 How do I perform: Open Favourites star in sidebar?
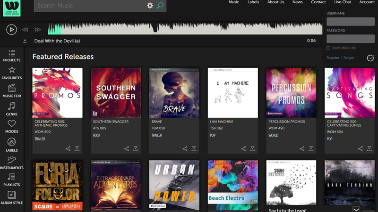[11, 73]
